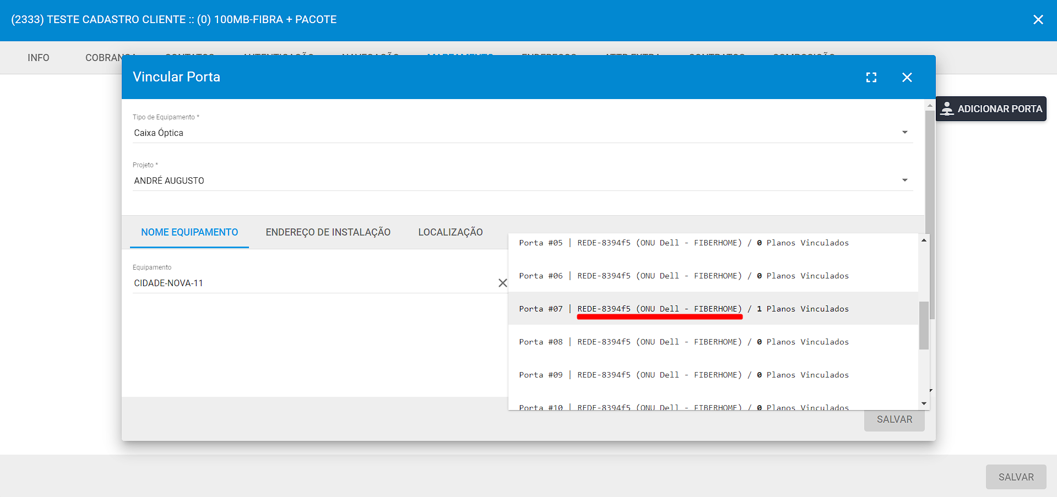This screenshot has height=497, width=1057.
Task: Click the port list scroll down arrow
Action: [x=924, y=403]
